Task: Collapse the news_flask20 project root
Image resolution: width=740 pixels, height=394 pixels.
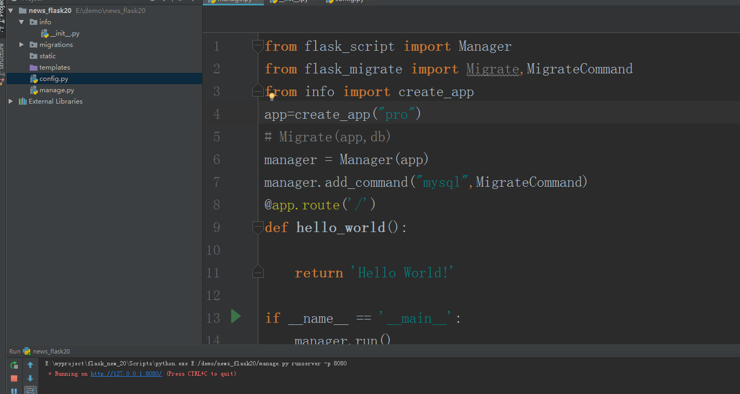Action: point(10,11)
